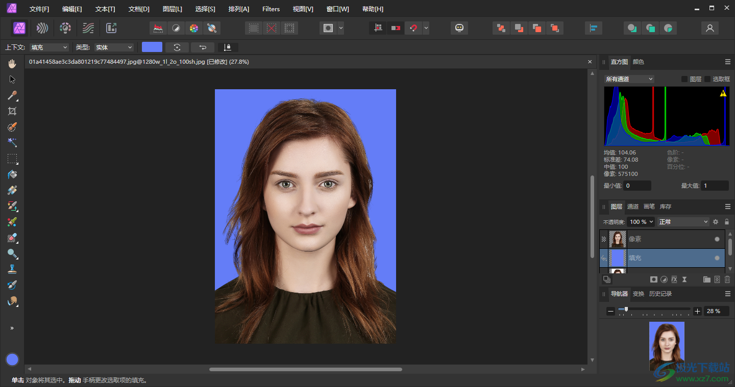Click the fill color swatch in context toolbar
Screen dimensions: 735x387
[152, 47]
